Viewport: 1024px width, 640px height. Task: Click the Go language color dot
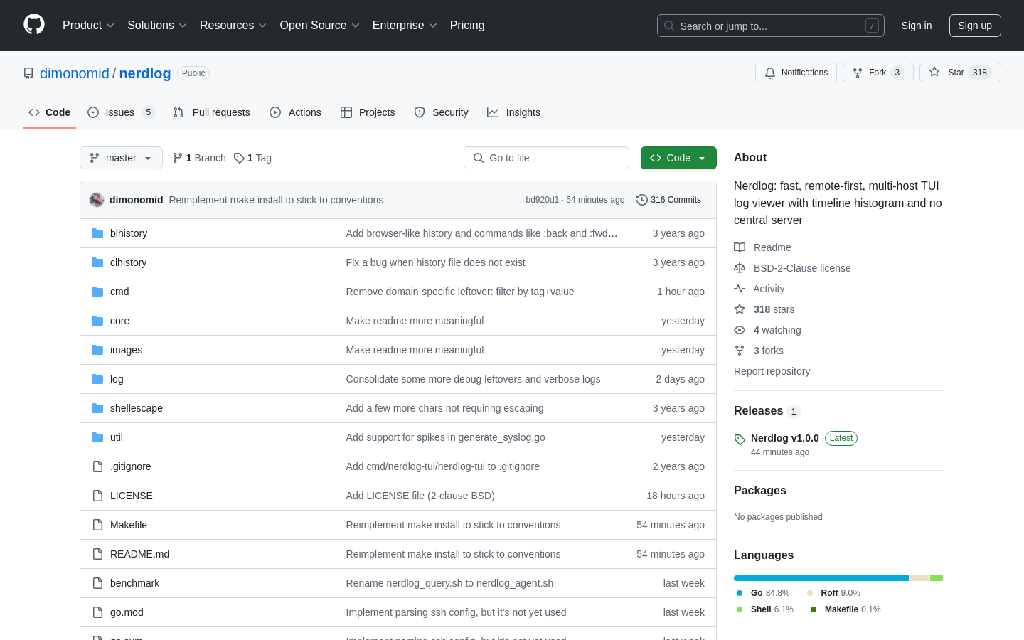point(740,593)
